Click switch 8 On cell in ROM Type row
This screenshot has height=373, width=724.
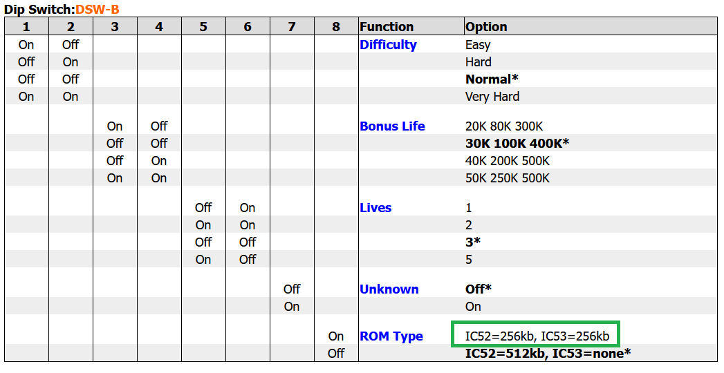[x=336, y=336]
